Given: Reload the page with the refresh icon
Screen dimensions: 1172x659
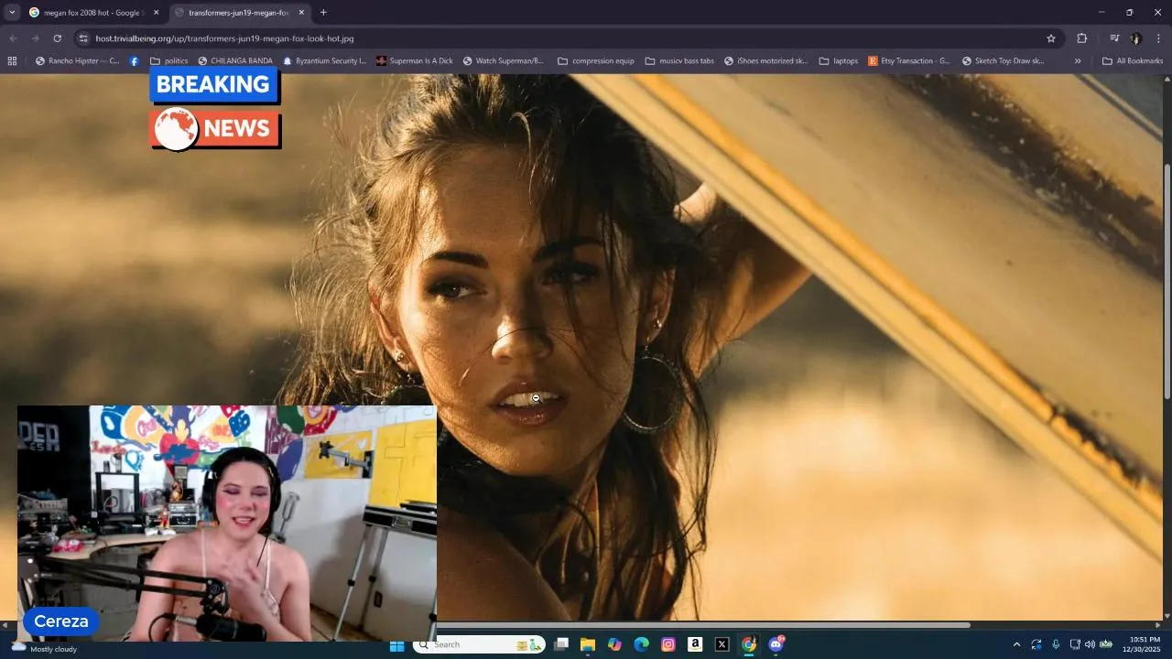Looking at the screenshot, I should tap(57, 38).
